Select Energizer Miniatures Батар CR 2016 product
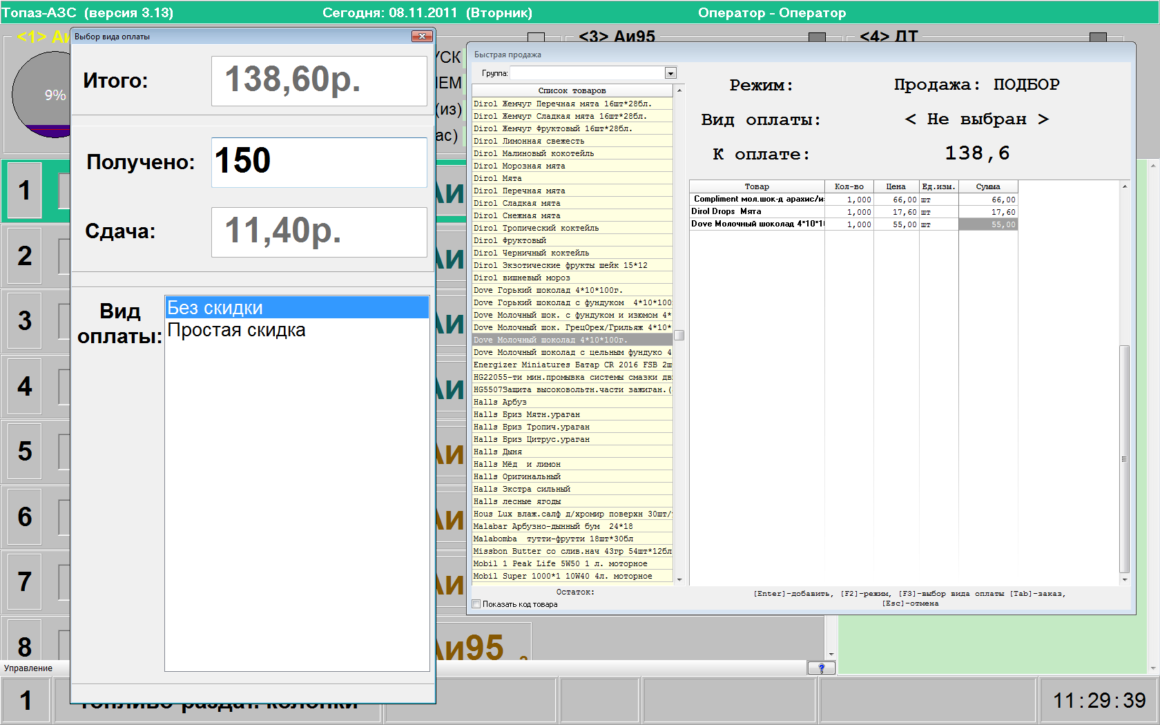This screenshot has height=725, width=1160. click(x=572, y=365)
